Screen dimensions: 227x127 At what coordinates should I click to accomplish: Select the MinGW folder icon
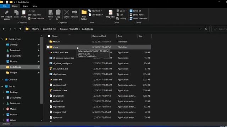click(51, 42)
